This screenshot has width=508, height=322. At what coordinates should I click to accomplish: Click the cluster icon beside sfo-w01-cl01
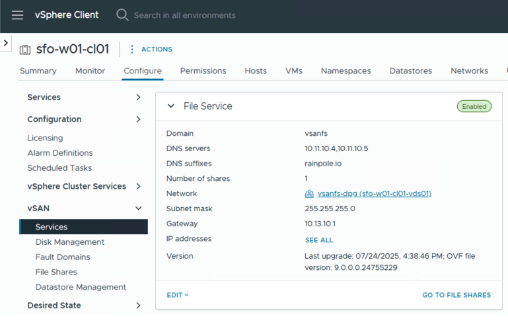click(x=25, y=49)
